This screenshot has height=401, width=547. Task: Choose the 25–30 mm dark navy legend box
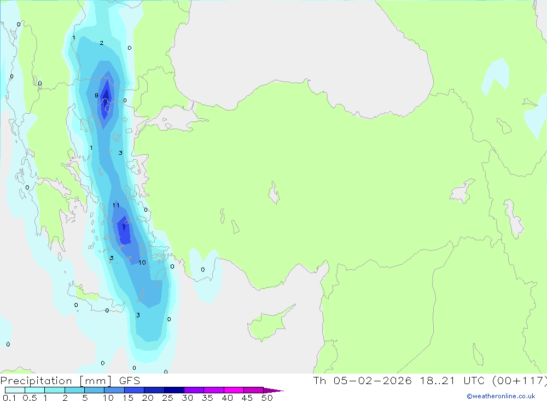tap(174, 390)
